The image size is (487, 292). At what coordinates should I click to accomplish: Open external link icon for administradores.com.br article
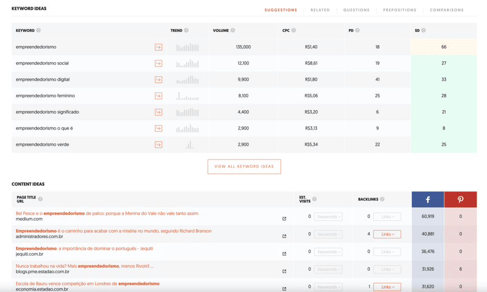coord(284,236)
